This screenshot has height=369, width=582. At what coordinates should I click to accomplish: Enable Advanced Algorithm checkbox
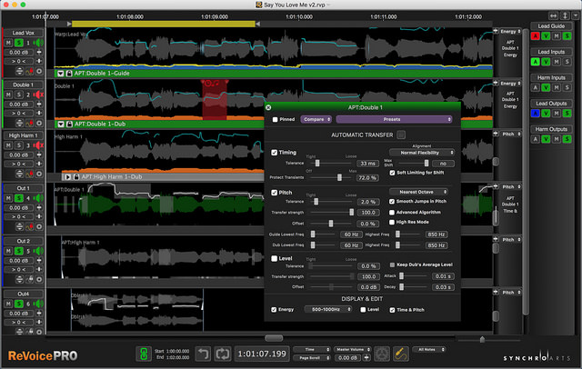(392, 213)
